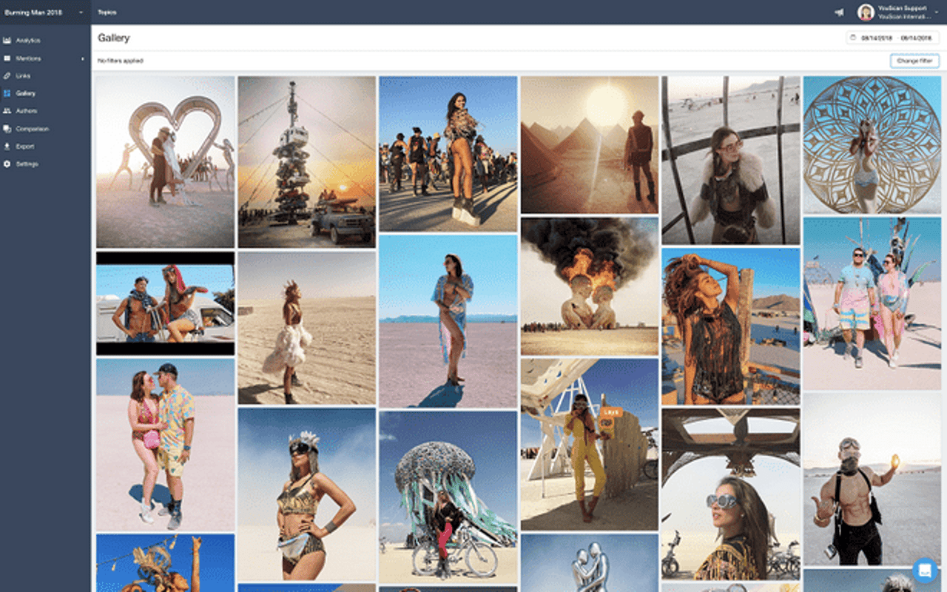The height and width of the screenshot is (592, 947).
Task: Click the Mentions icon in sidebar
Action: pyautogui.click(x=7, y=58)
